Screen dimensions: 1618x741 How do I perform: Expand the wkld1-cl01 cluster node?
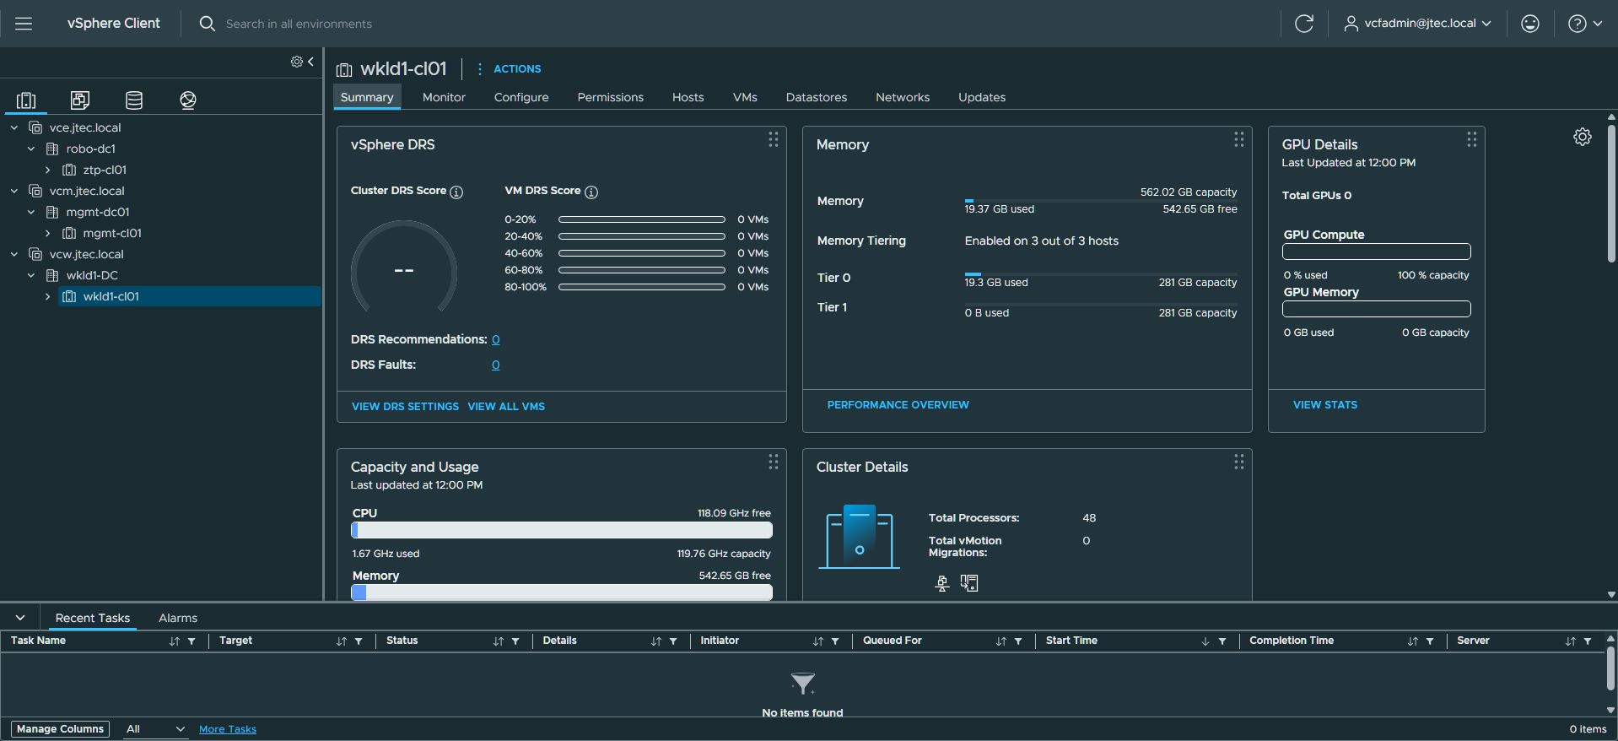[48, 296]
